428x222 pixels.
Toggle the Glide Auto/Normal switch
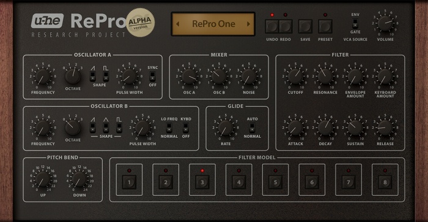(252, 127)
